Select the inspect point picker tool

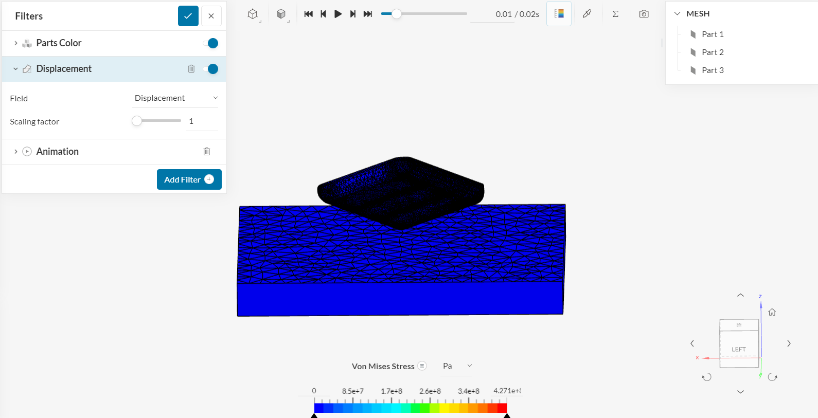click(587, 14)
